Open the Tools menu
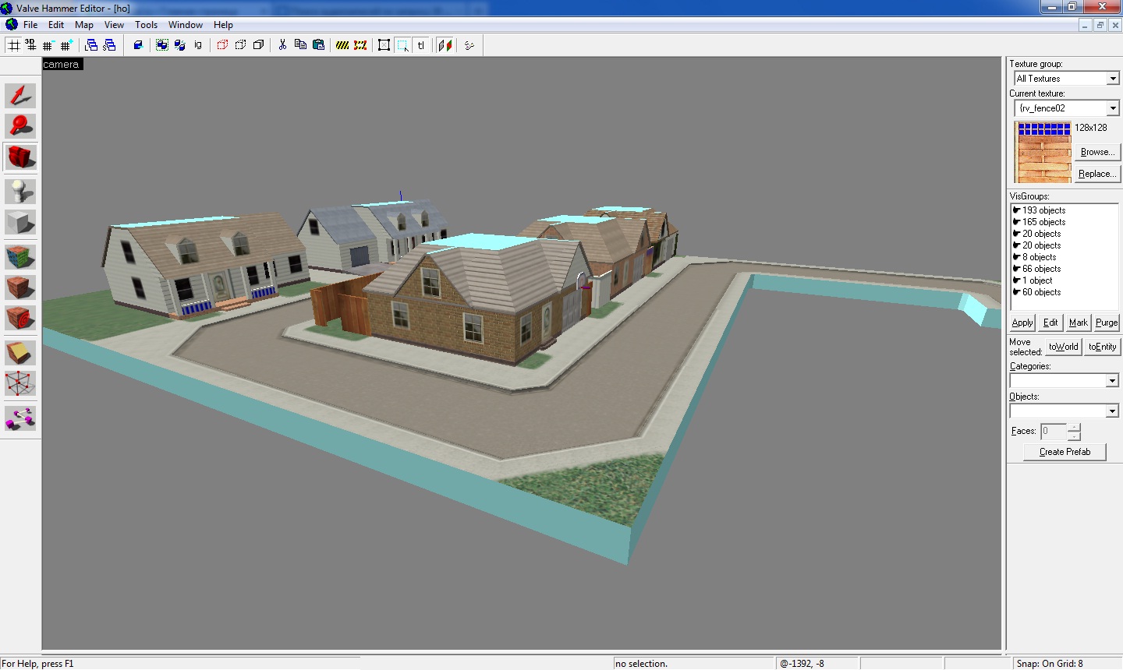Viewport: 1123px width, 670px height. [x=146, y=25]
